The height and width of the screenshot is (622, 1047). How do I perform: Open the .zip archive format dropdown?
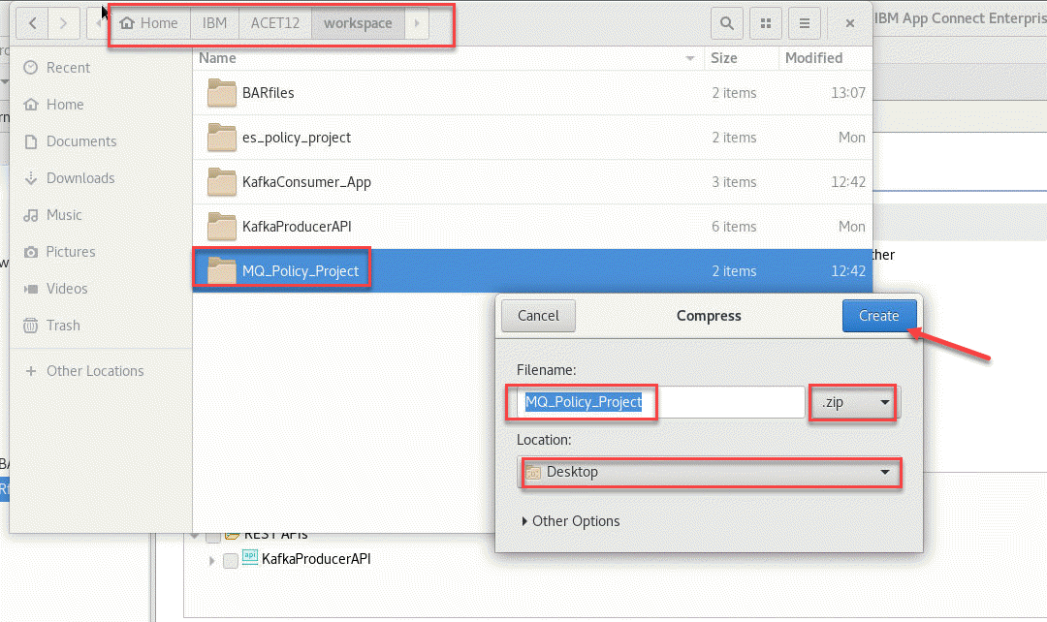[852, 402]
